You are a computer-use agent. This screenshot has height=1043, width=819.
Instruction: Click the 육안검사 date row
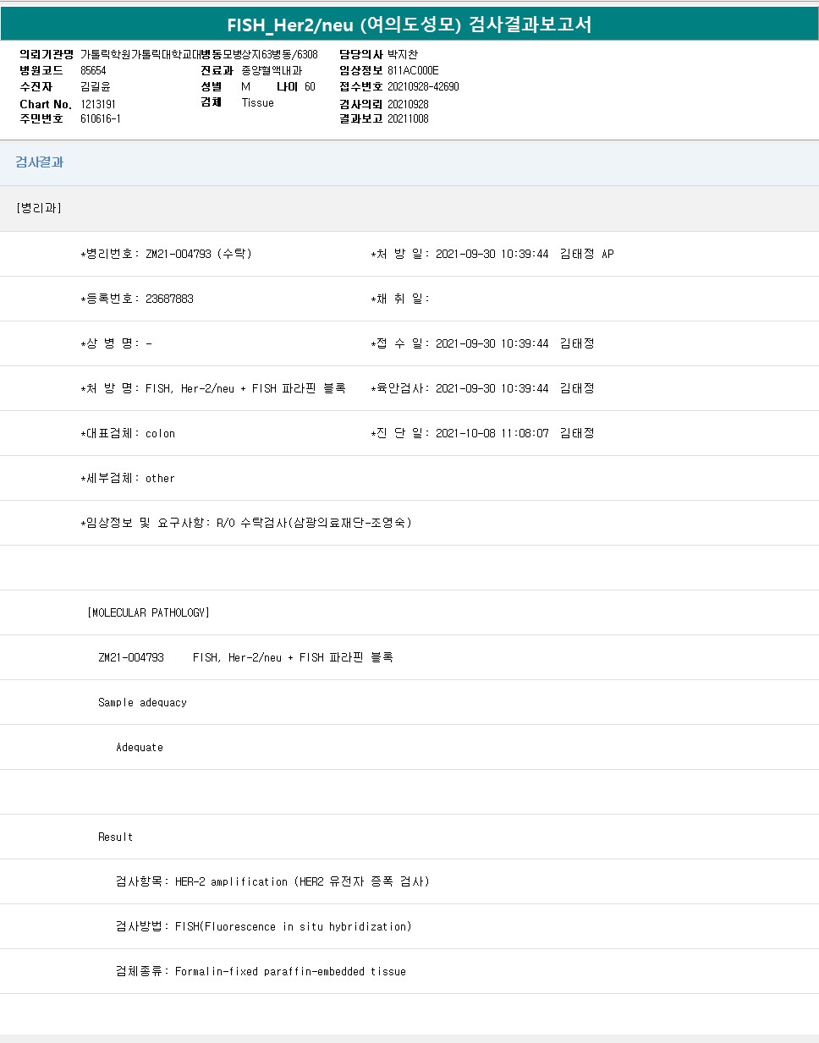(483, 388)
